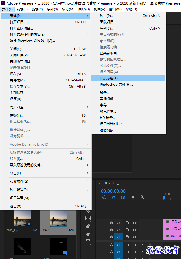Viewport: 181px width, 259px height.
Task: Choose 通用倒计时片头... entry
Action: [x=128, y=124]
